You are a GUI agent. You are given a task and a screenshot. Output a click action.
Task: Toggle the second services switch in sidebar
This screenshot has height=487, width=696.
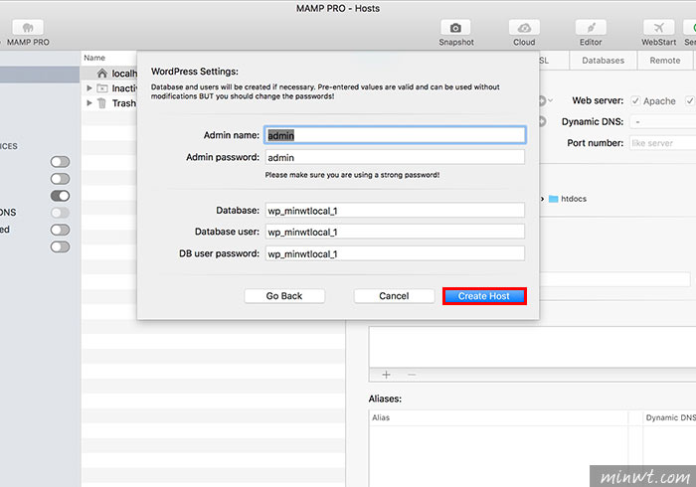click(x=60, y=179)
